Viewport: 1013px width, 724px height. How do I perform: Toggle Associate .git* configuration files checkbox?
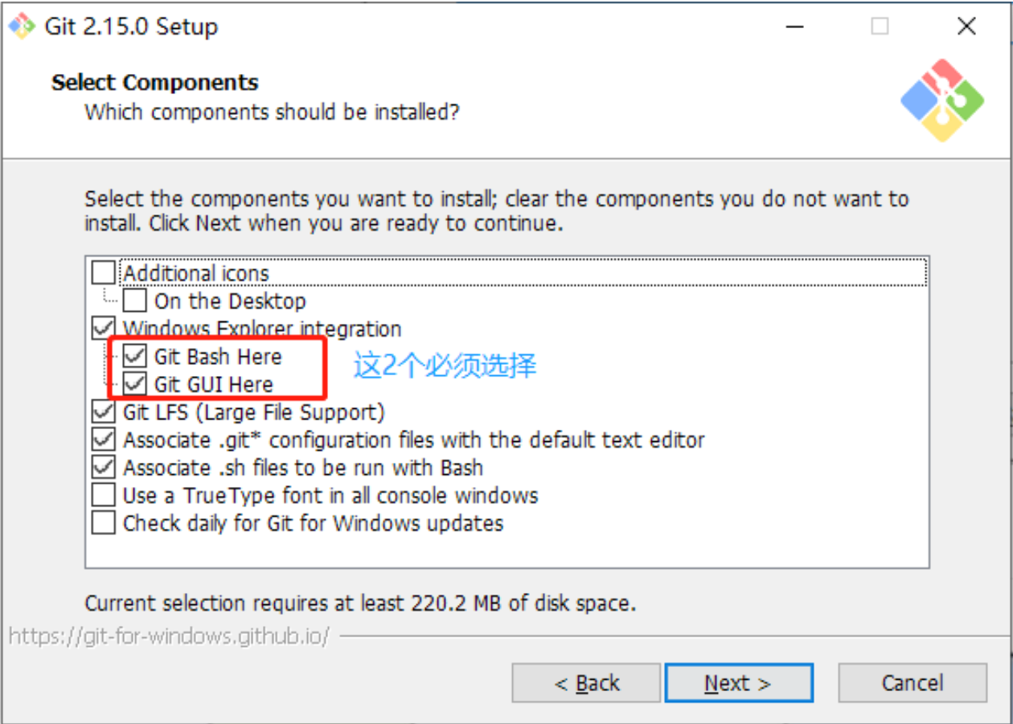tap(104, 440)
